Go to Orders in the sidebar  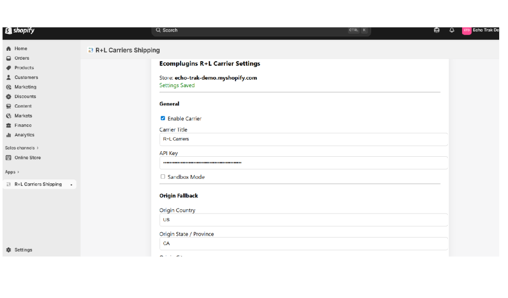22,58
